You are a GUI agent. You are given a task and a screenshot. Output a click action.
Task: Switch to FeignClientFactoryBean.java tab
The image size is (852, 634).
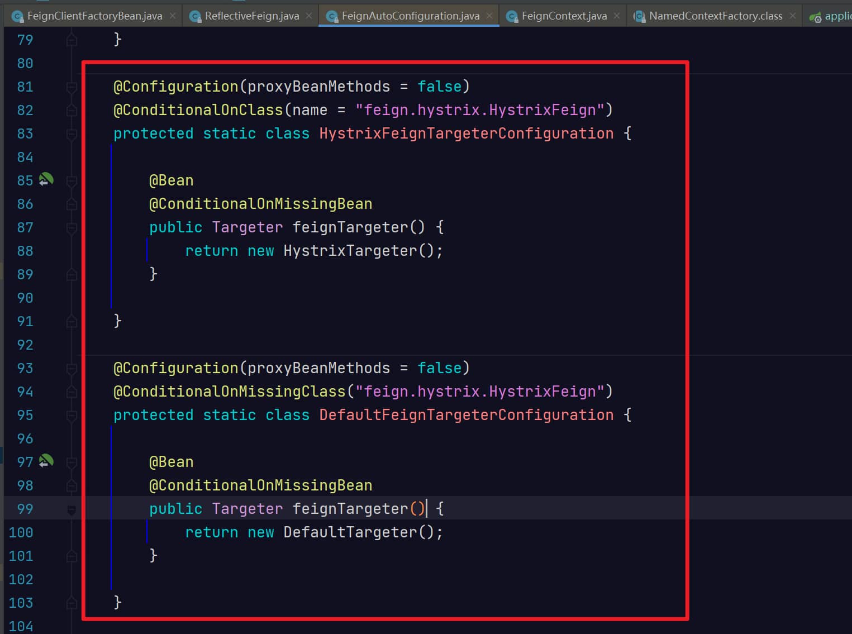[94, 16]
